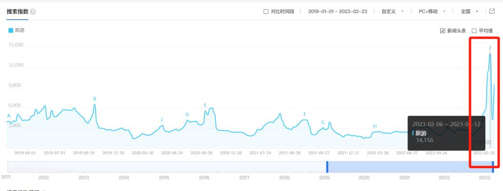Image resolution: width=503 pixels, height=191 pixels.
Task: Enable the 对比时间段 checkbox
Action: 265,12
